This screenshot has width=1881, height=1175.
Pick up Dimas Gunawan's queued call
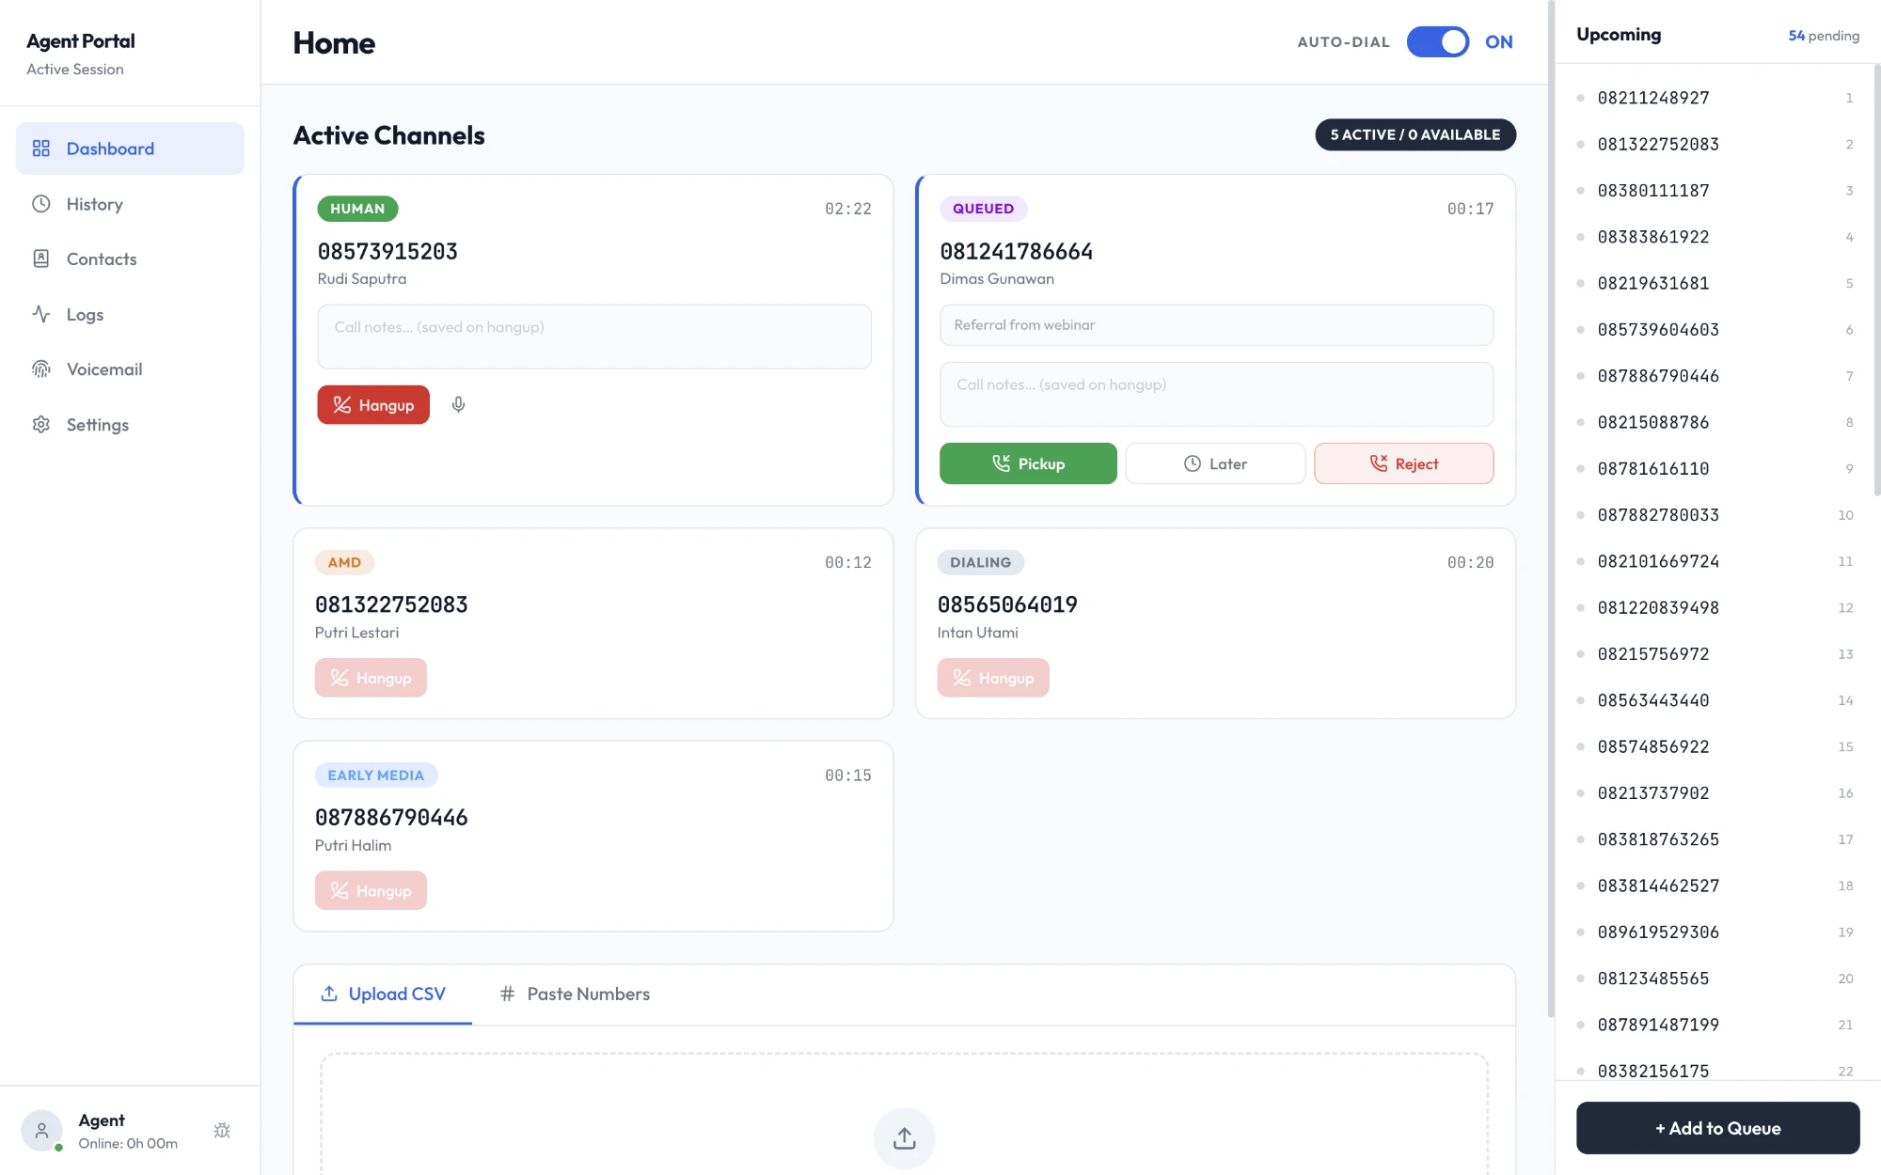click(x=1028, y=463)
